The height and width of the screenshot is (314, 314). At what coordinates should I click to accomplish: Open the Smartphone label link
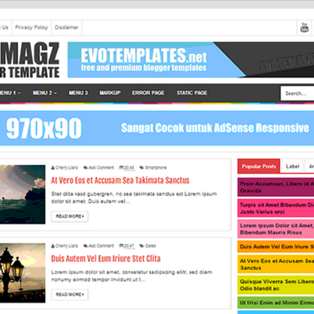click(156, 168)
